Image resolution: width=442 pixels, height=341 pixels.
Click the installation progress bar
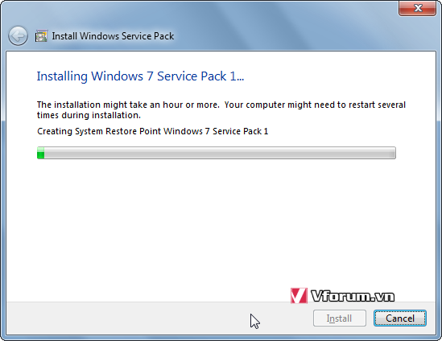pyautogui.click(x=217, y=153)
